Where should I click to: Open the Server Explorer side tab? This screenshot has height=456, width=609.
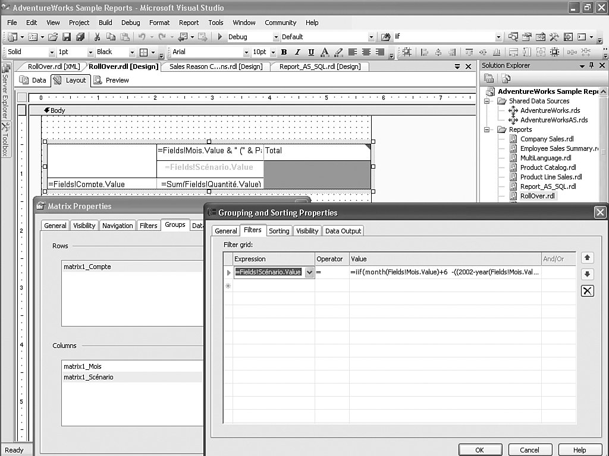click(x=5, y=91)
